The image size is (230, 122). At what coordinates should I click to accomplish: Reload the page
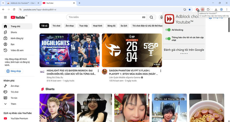14,9
